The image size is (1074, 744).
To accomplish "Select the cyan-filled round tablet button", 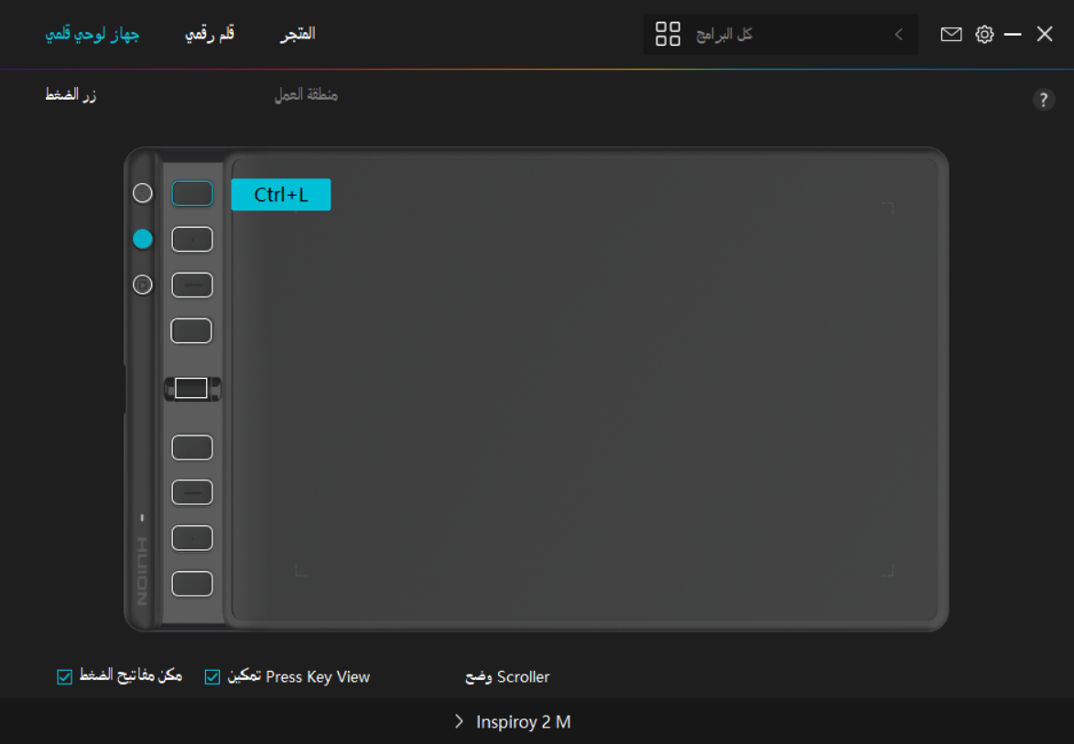I will coord(143,239).
